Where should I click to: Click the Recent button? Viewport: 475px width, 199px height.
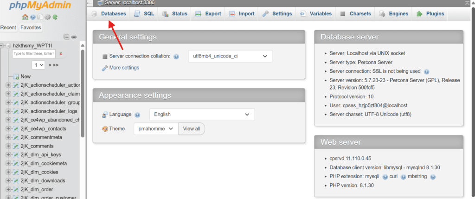click(8, 27)
